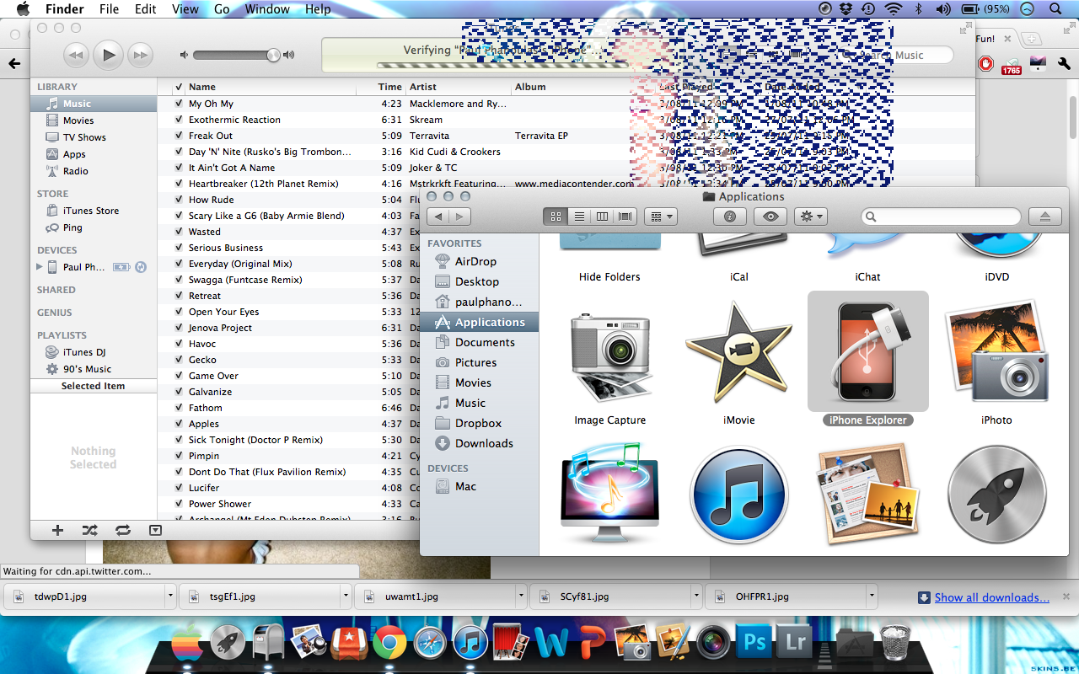Open dropdown arrow for SCyf81.jpg download
The height and width of the screenshot is (674, 1079).
[x=697, y=596]
